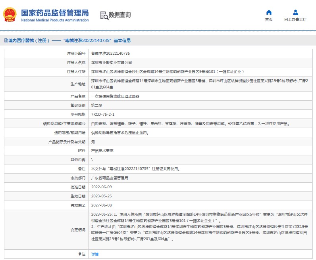Click the 附件 row label
The image size is (316, 260).
tap(82, 151)
